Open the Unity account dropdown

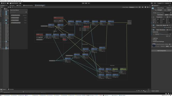coord(3,3)
